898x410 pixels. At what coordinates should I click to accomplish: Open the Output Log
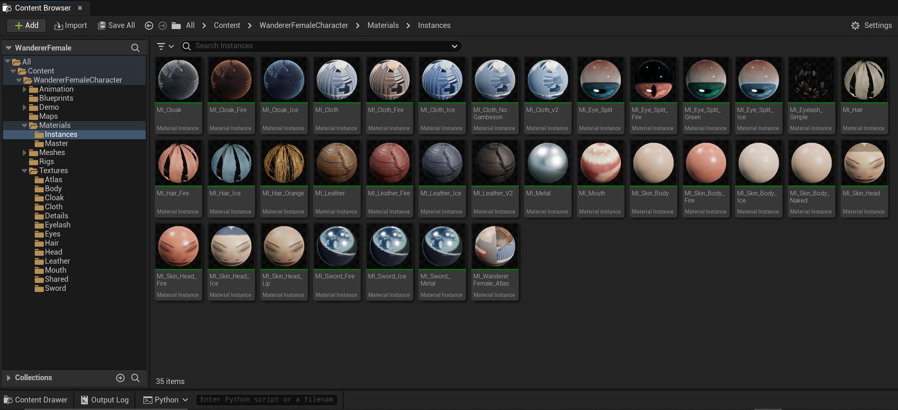[104, 400]
